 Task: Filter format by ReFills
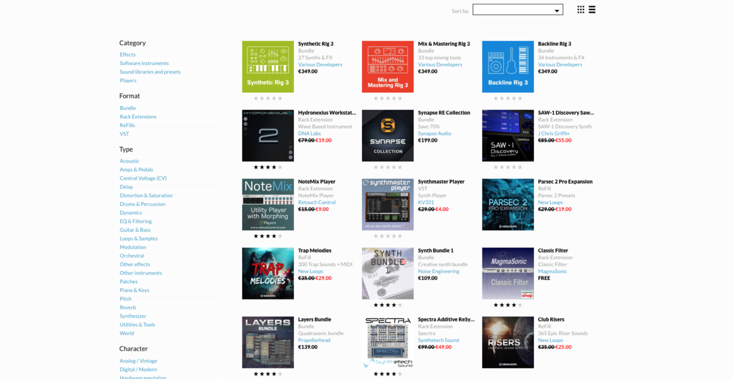[127, 125]
